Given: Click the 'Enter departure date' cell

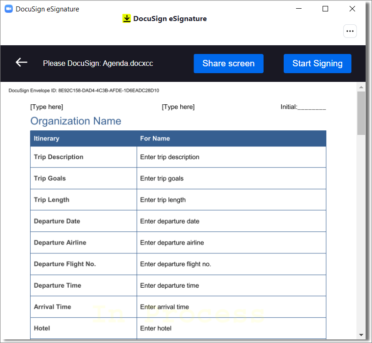Looking at the screenshot, I should pyautogui.click(x=232, y=221).
